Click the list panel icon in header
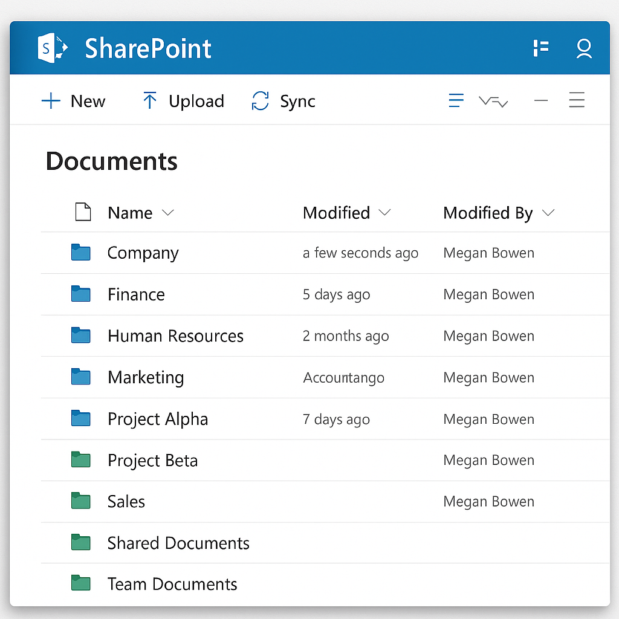Screen dimensions: 619x619 540,48
